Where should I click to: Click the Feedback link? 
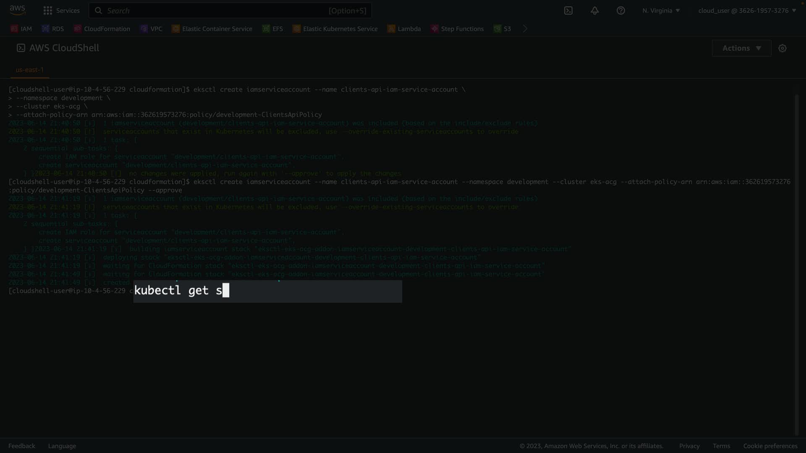pos(22,446)
